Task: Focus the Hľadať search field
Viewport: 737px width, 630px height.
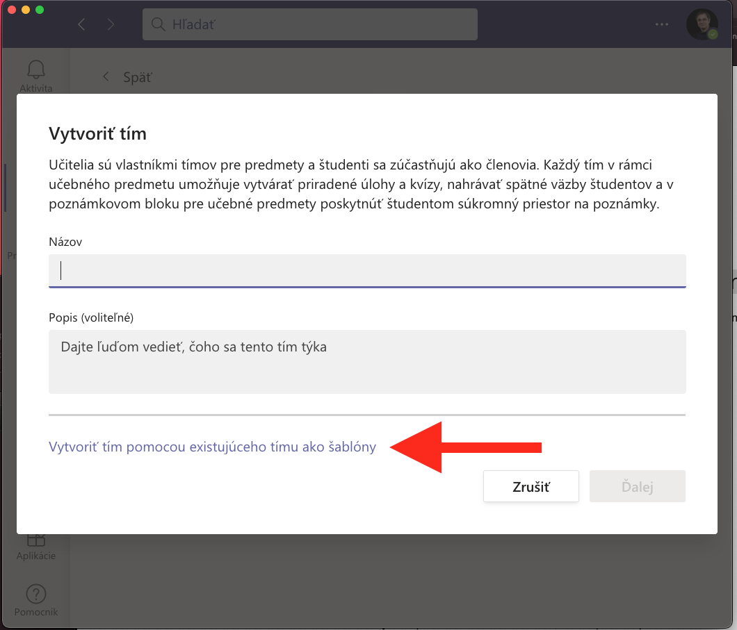Action: point(320,25)
